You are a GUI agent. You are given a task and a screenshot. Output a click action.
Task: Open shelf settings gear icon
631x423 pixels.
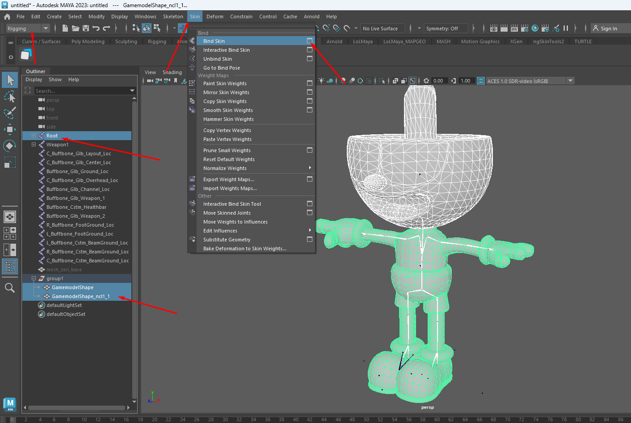coord(11,57)
